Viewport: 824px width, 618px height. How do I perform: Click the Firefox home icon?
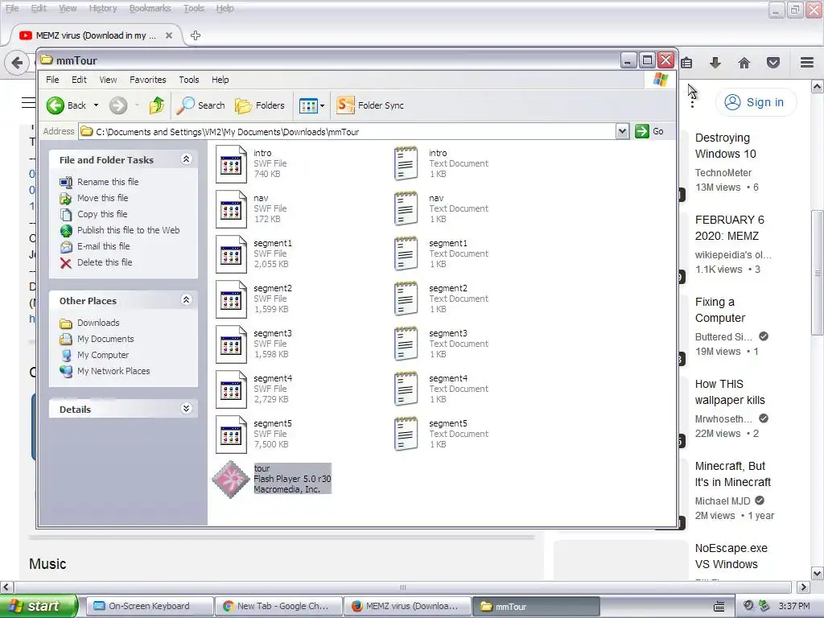(x=744, y=63)
